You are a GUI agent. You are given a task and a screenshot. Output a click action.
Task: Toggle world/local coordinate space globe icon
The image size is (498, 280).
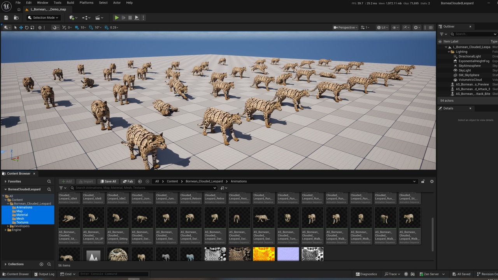[40, 28]
